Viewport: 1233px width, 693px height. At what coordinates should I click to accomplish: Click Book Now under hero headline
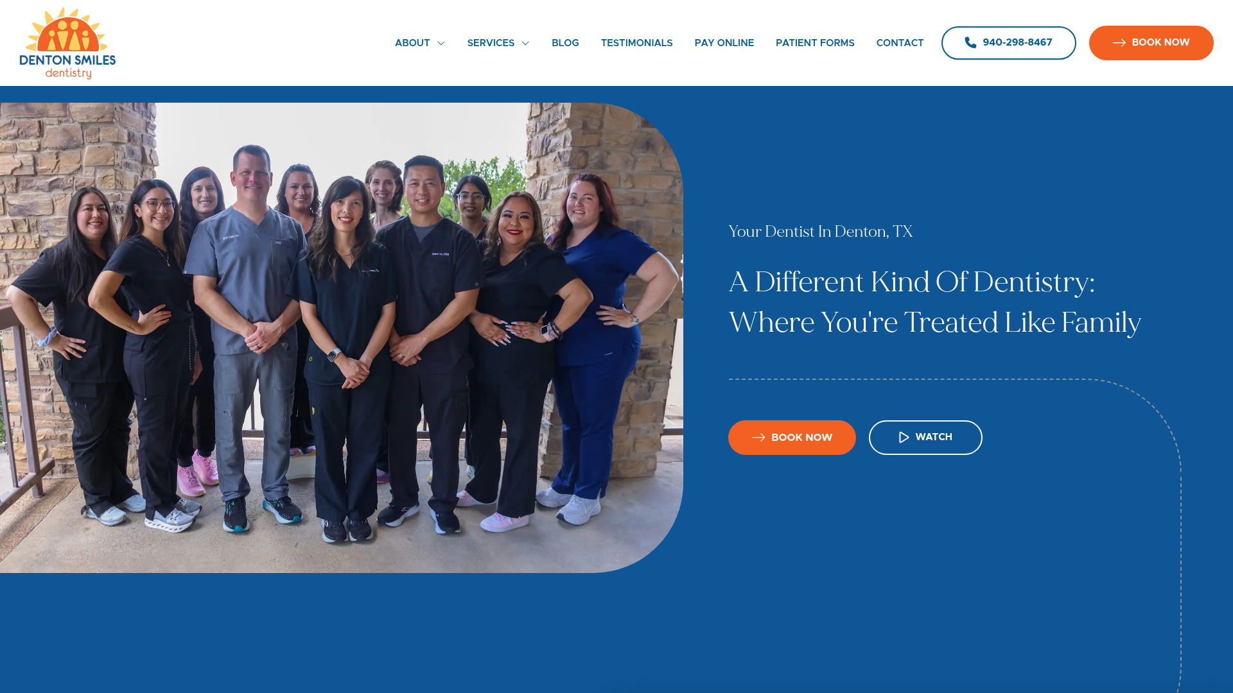[792, 438]
